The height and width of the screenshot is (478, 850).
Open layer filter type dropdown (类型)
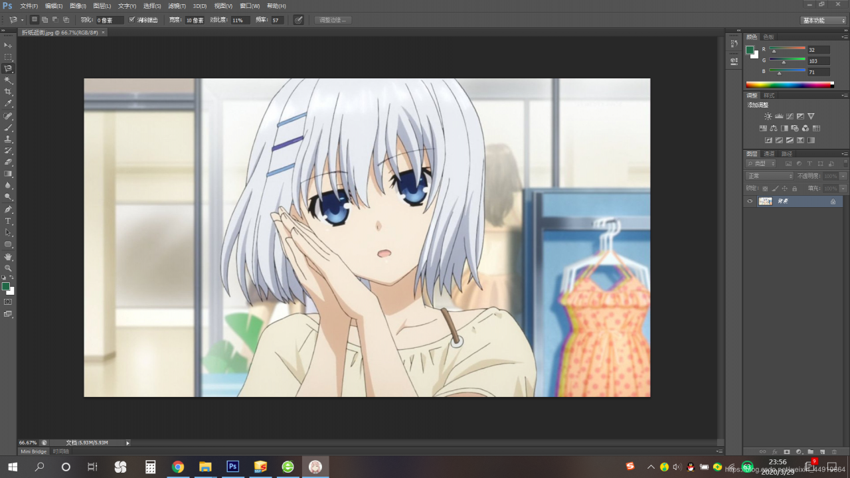click(761, 163)
